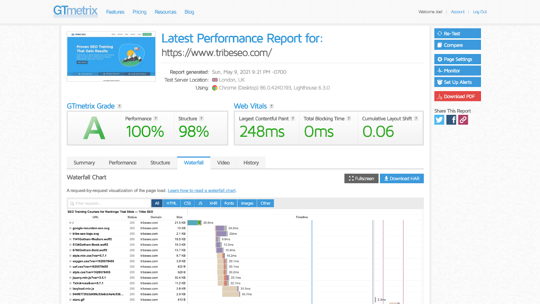
Task: Expand the jquery.min.js request details
Action: point(70,278)
